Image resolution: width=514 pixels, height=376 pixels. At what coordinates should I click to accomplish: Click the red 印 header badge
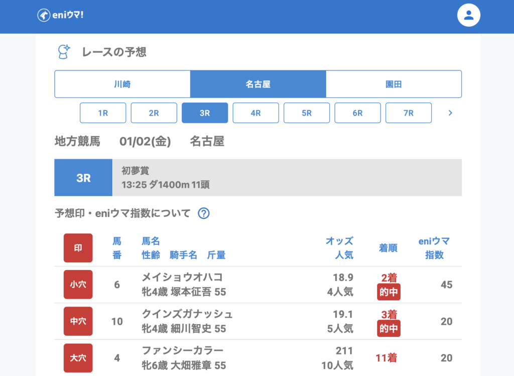78,248
